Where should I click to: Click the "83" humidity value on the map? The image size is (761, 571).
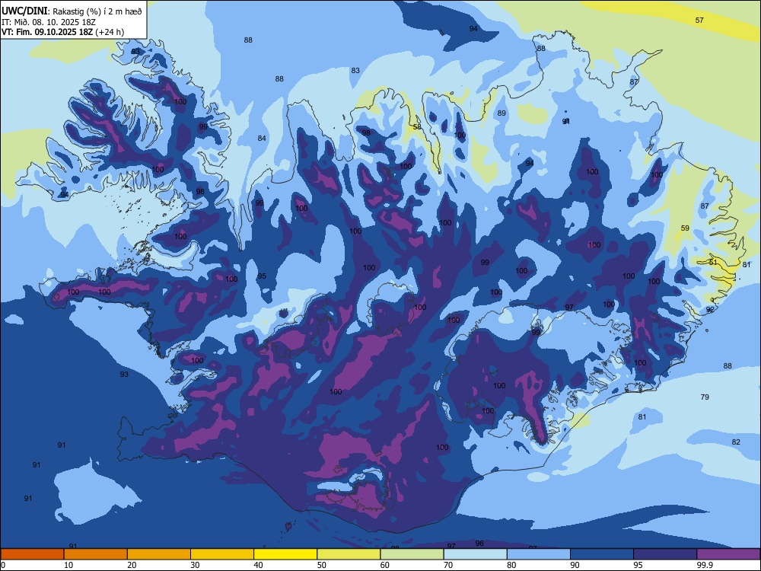pyautogui.click(x=355, y=70)
